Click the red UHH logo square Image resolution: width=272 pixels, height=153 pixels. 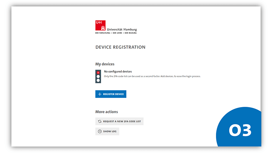pyautogui.click(x=100, y=25)
